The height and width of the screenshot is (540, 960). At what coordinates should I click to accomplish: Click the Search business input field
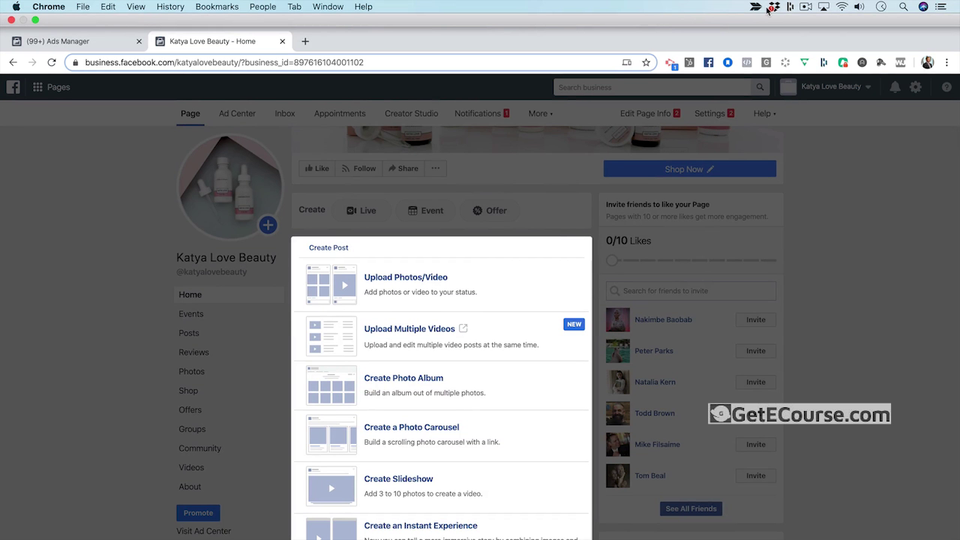click(652, 87)
